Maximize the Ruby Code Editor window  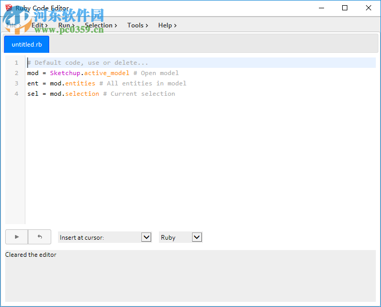click(x=345, y=8)
